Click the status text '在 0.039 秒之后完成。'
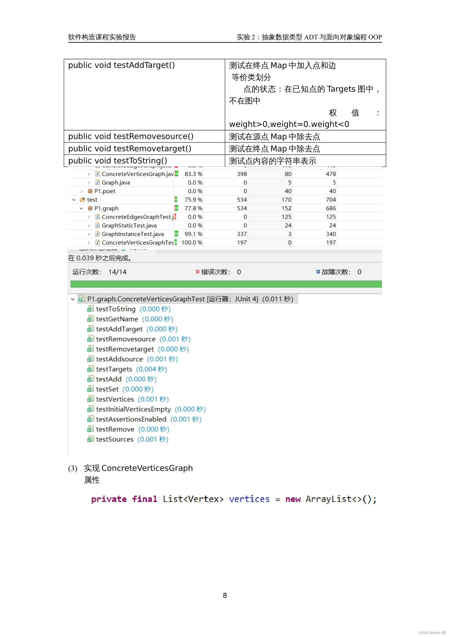 [x=100, y=258]
